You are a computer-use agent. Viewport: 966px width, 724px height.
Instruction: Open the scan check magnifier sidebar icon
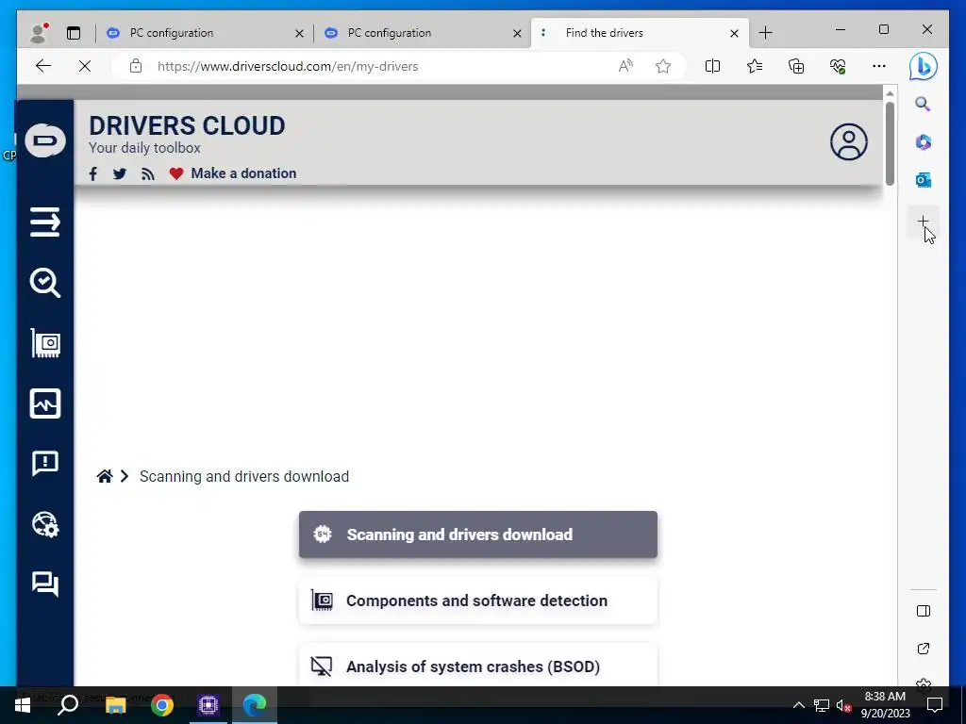coord(45,283)
